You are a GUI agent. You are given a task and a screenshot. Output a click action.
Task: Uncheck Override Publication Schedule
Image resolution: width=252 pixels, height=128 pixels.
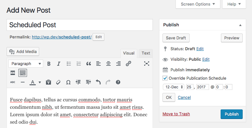point(165,78)
